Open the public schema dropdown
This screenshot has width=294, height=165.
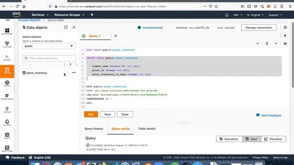click(49, 46)
